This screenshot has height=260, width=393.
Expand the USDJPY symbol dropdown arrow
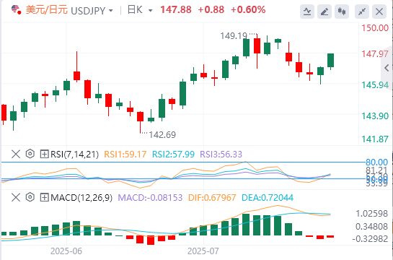click(x=111, y=11)
